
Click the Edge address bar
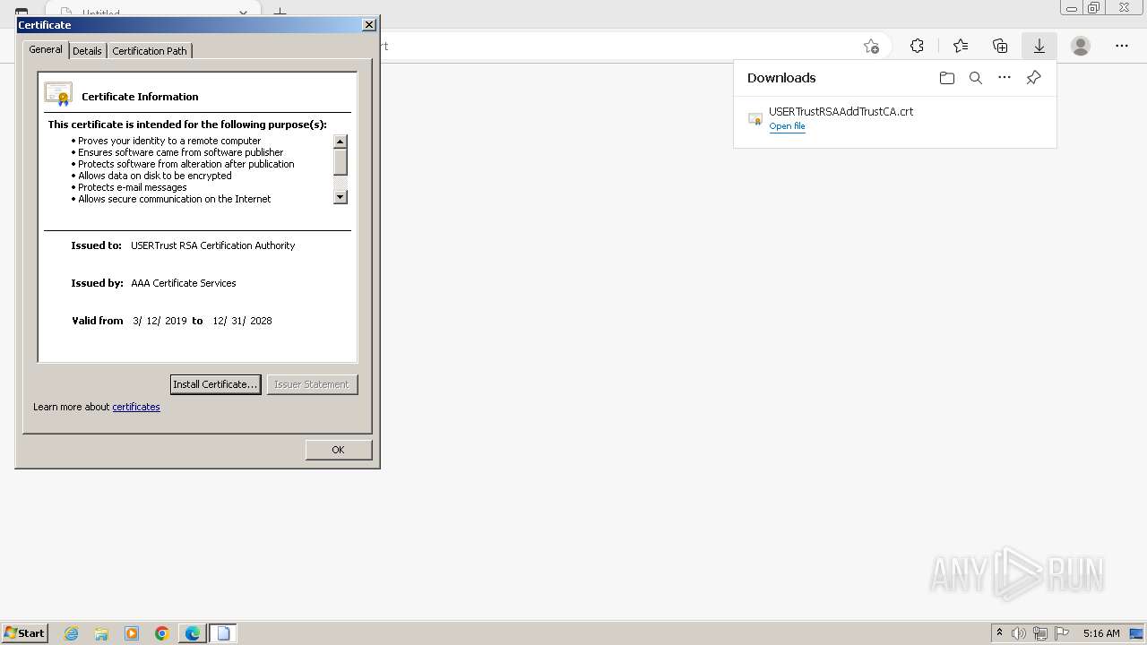coord(627,46)
